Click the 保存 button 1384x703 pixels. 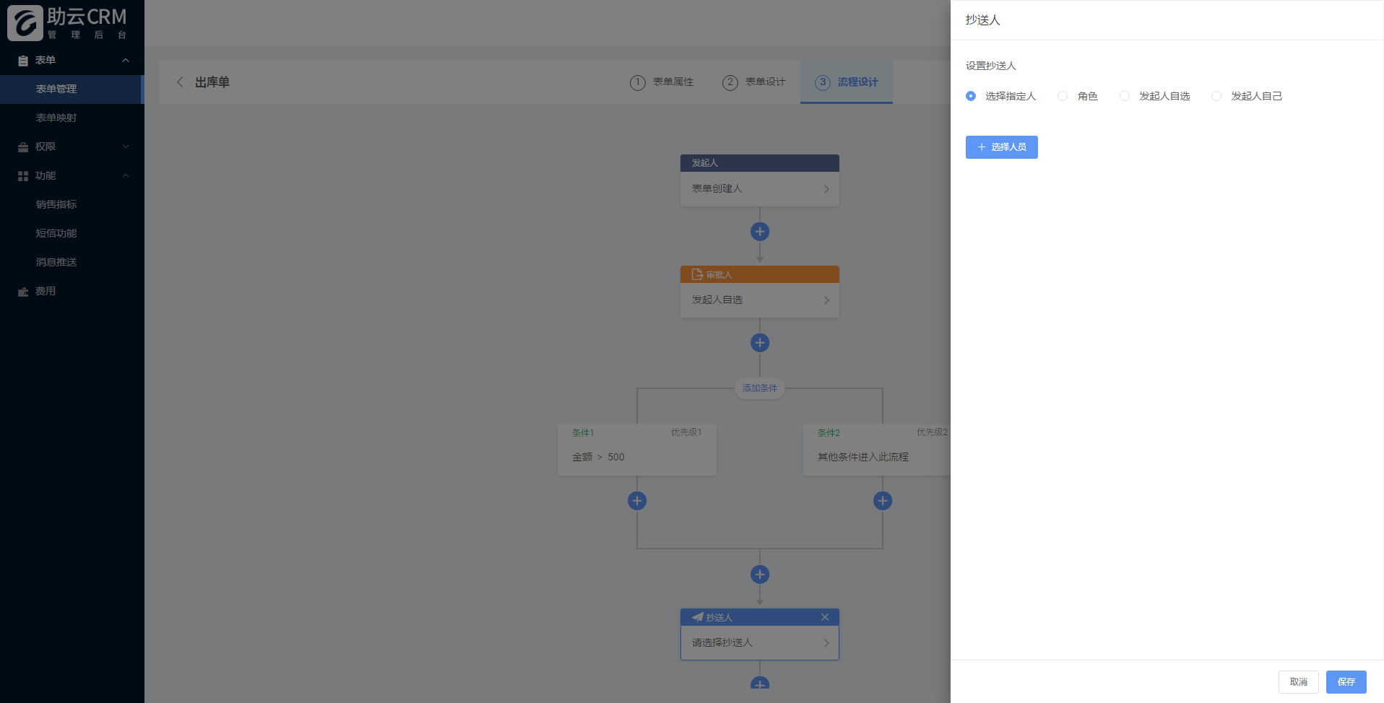[1346, 682]
